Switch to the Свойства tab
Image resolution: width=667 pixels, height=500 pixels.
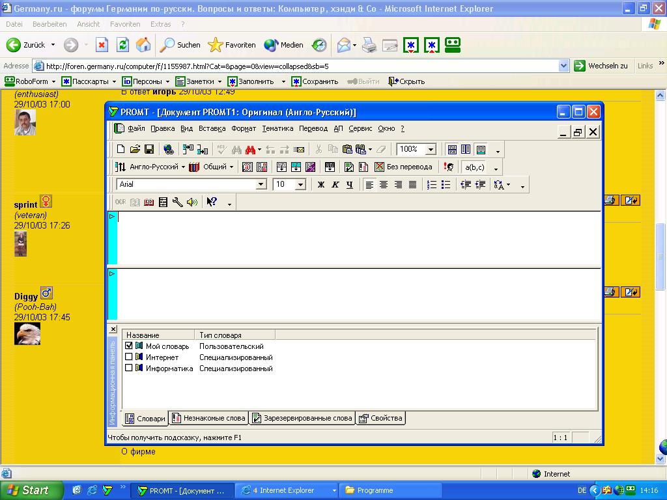tap(380, 419)
